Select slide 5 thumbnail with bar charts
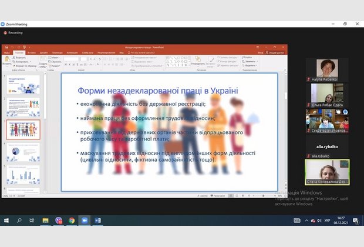 pos(23,174)
